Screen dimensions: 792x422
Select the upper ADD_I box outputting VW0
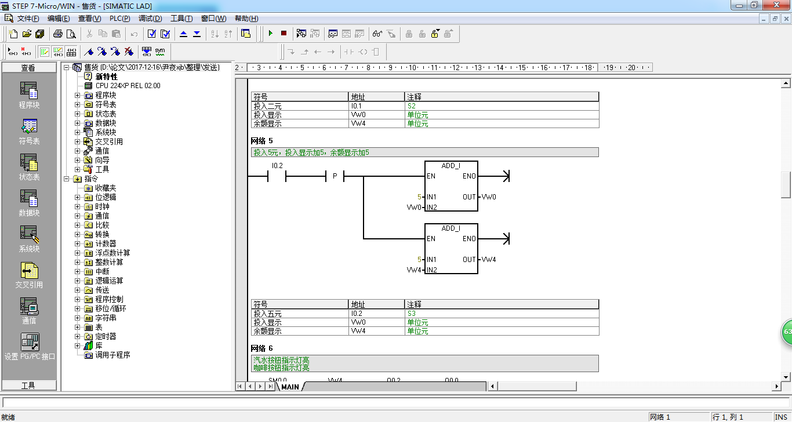click(x=451, y=186)
